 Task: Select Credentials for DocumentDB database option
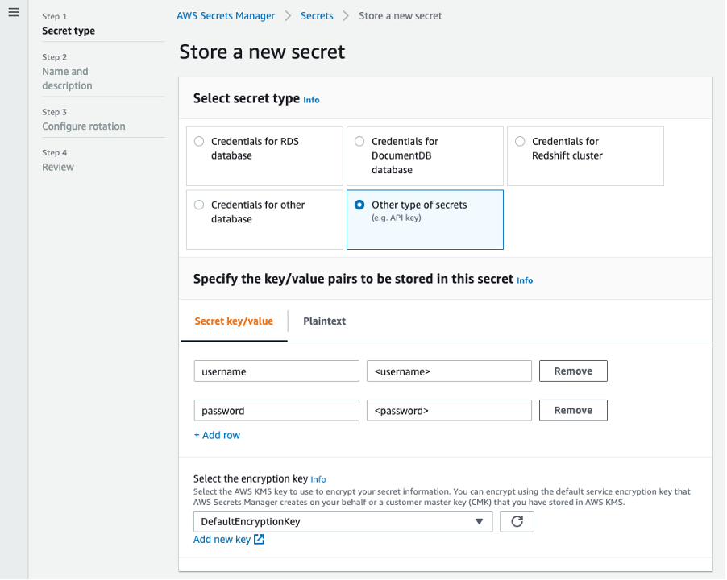coord(359,142)
